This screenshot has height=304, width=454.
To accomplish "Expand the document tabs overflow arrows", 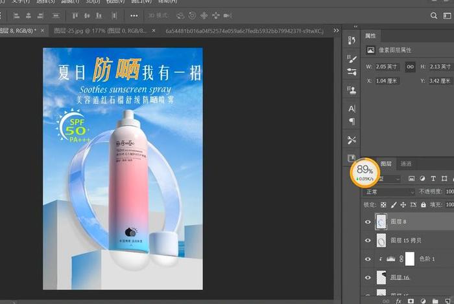I will click(336, 30).
